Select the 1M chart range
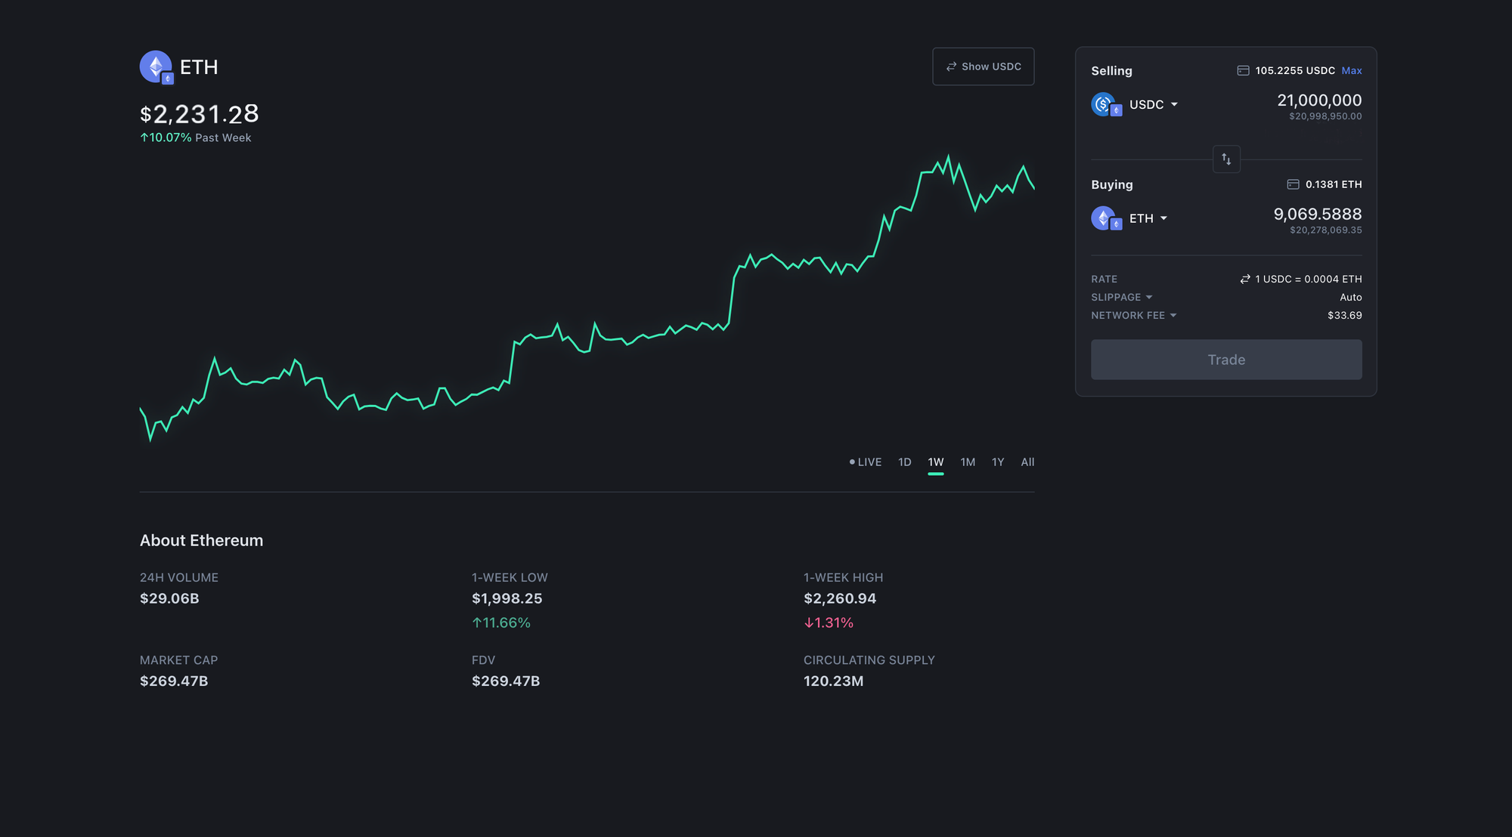The height and width of the screenshot is (837, 1512). coord(968,462)
